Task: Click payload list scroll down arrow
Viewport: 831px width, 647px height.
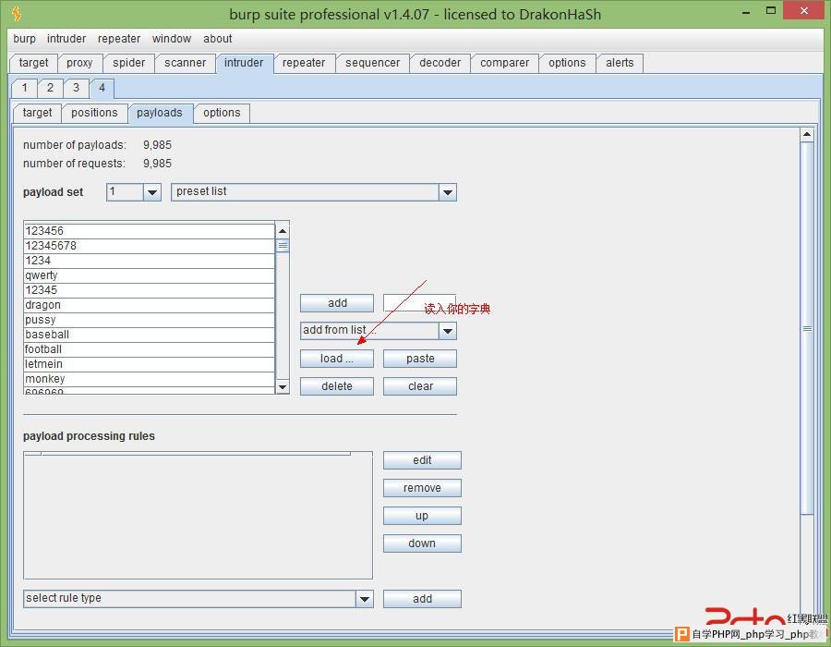Action: [x=283, y=386]
